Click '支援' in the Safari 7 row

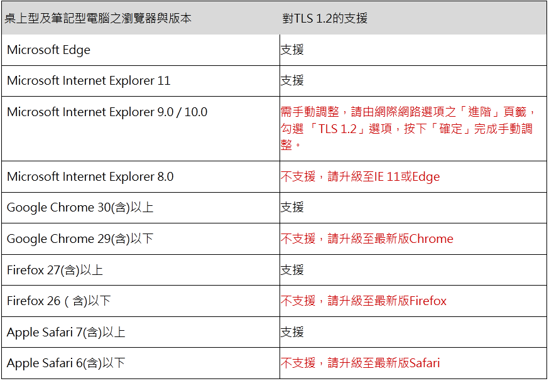point(292,331)
